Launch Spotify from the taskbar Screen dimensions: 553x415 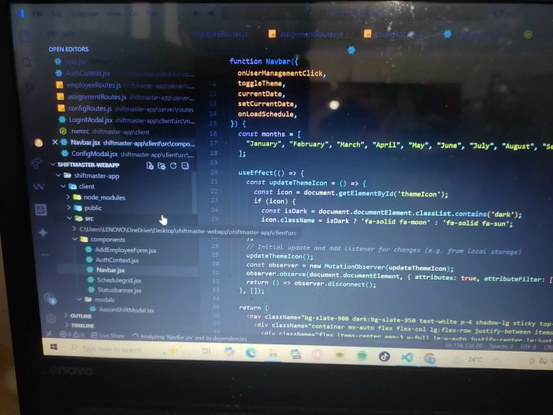(362, 356)
